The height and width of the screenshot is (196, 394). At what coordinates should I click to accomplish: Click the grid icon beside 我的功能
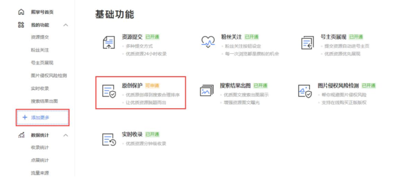tap(21, 25)
